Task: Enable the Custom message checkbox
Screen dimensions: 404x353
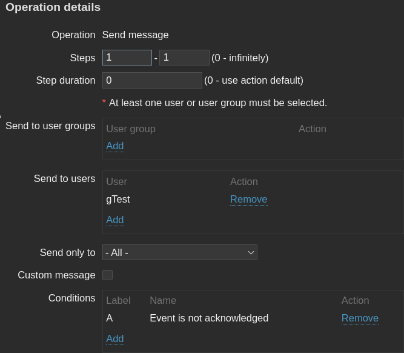Action: (x=108, y=275)
